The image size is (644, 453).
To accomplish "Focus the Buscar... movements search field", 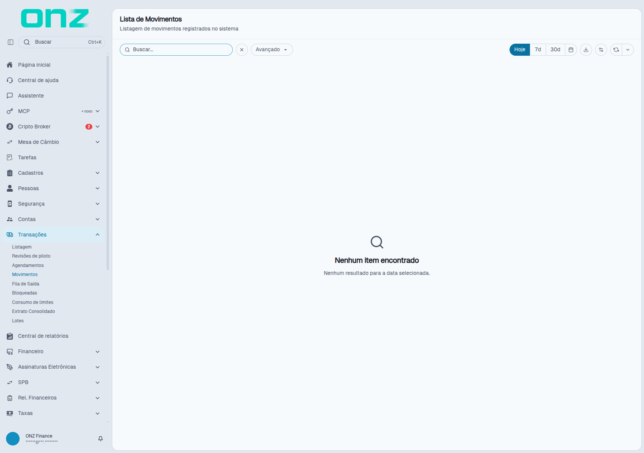I will tap(176, 50).
